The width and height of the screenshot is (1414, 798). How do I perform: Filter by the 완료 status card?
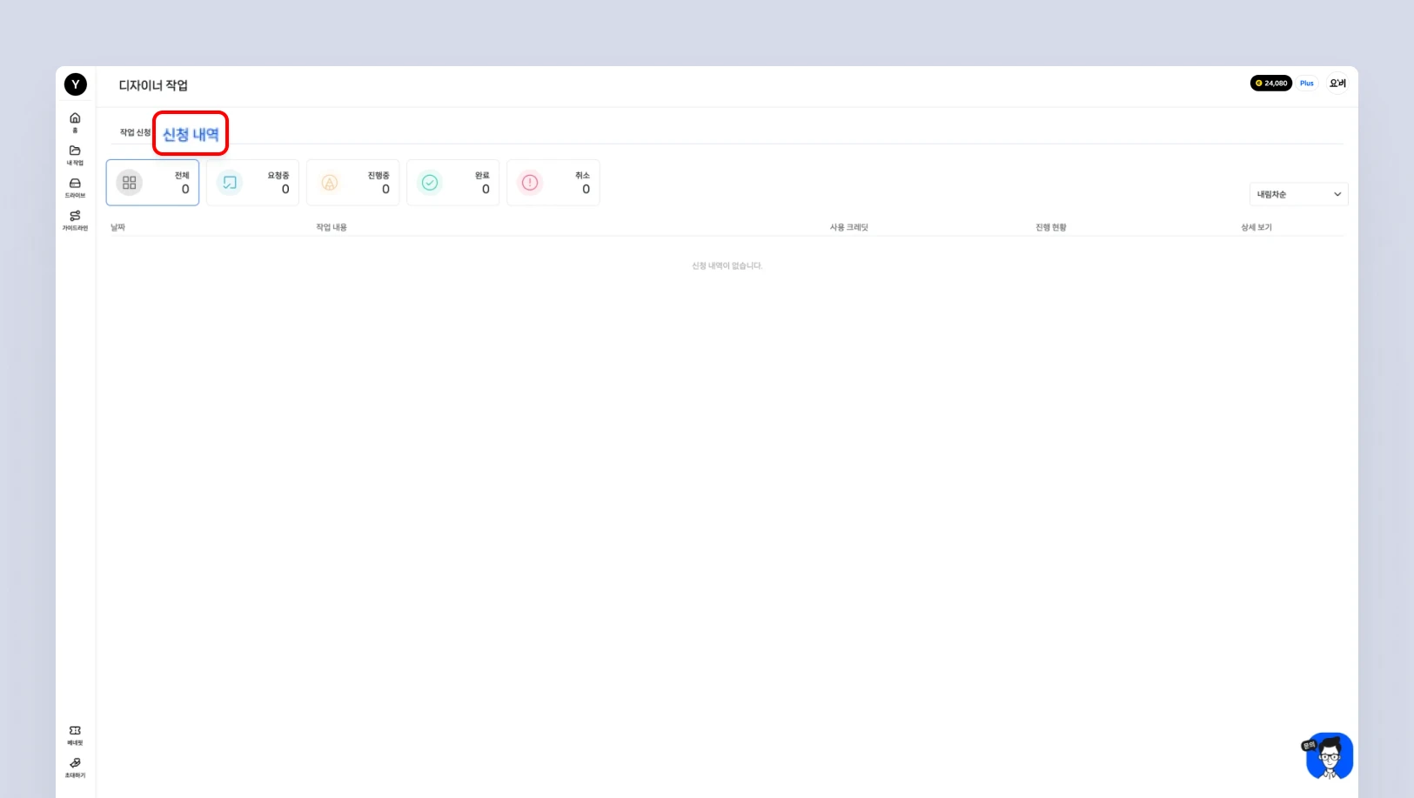coord(452,183)
